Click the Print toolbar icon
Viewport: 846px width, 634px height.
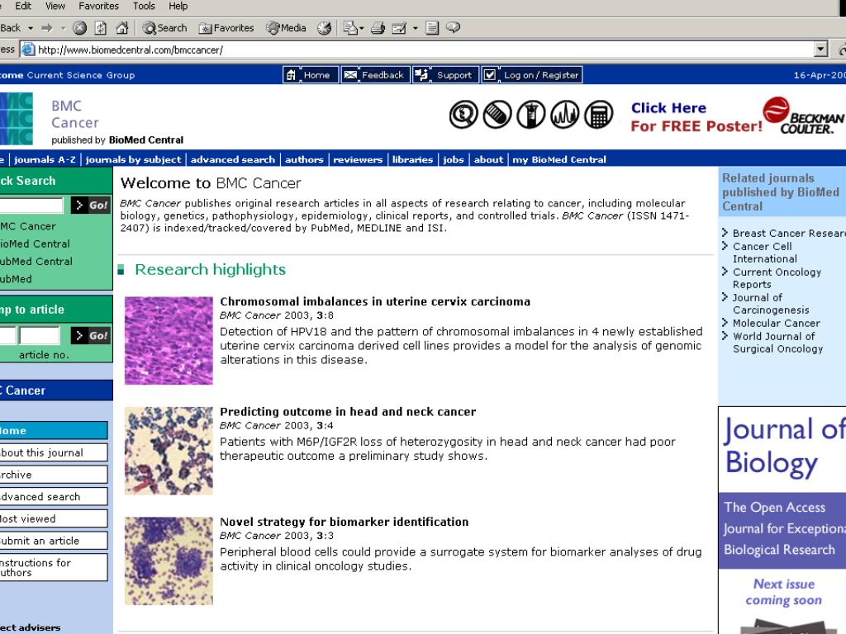click(x=378, y=28)
